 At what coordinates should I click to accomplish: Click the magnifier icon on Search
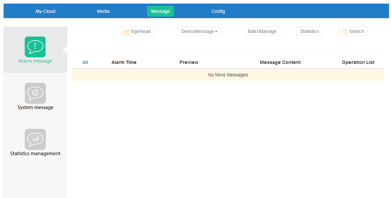point(345,32)
